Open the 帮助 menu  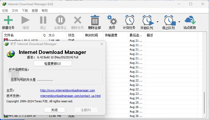coord(45,11)
